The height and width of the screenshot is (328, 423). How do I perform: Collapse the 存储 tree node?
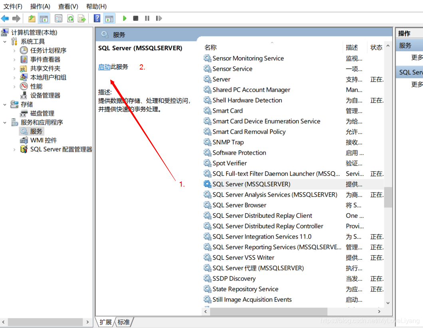coord(5,104)
